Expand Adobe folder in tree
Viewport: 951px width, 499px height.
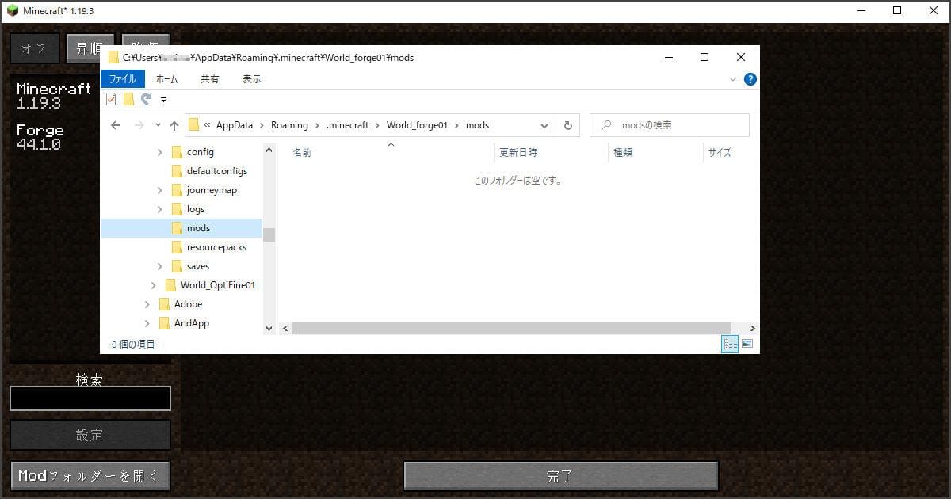tap(147, 304)
